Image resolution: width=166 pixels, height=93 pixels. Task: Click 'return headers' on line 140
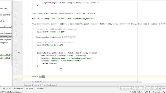tap(49, 63)
